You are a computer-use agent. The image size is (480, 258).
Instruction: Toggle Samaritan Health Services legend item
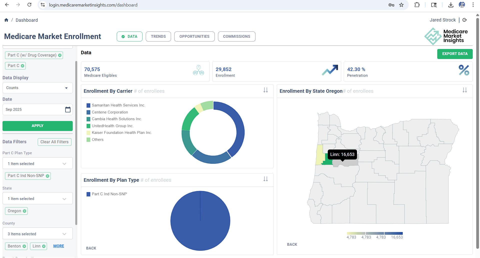[118, 105]
